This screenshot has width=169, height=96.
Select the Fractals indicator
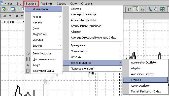click(145, 80)
